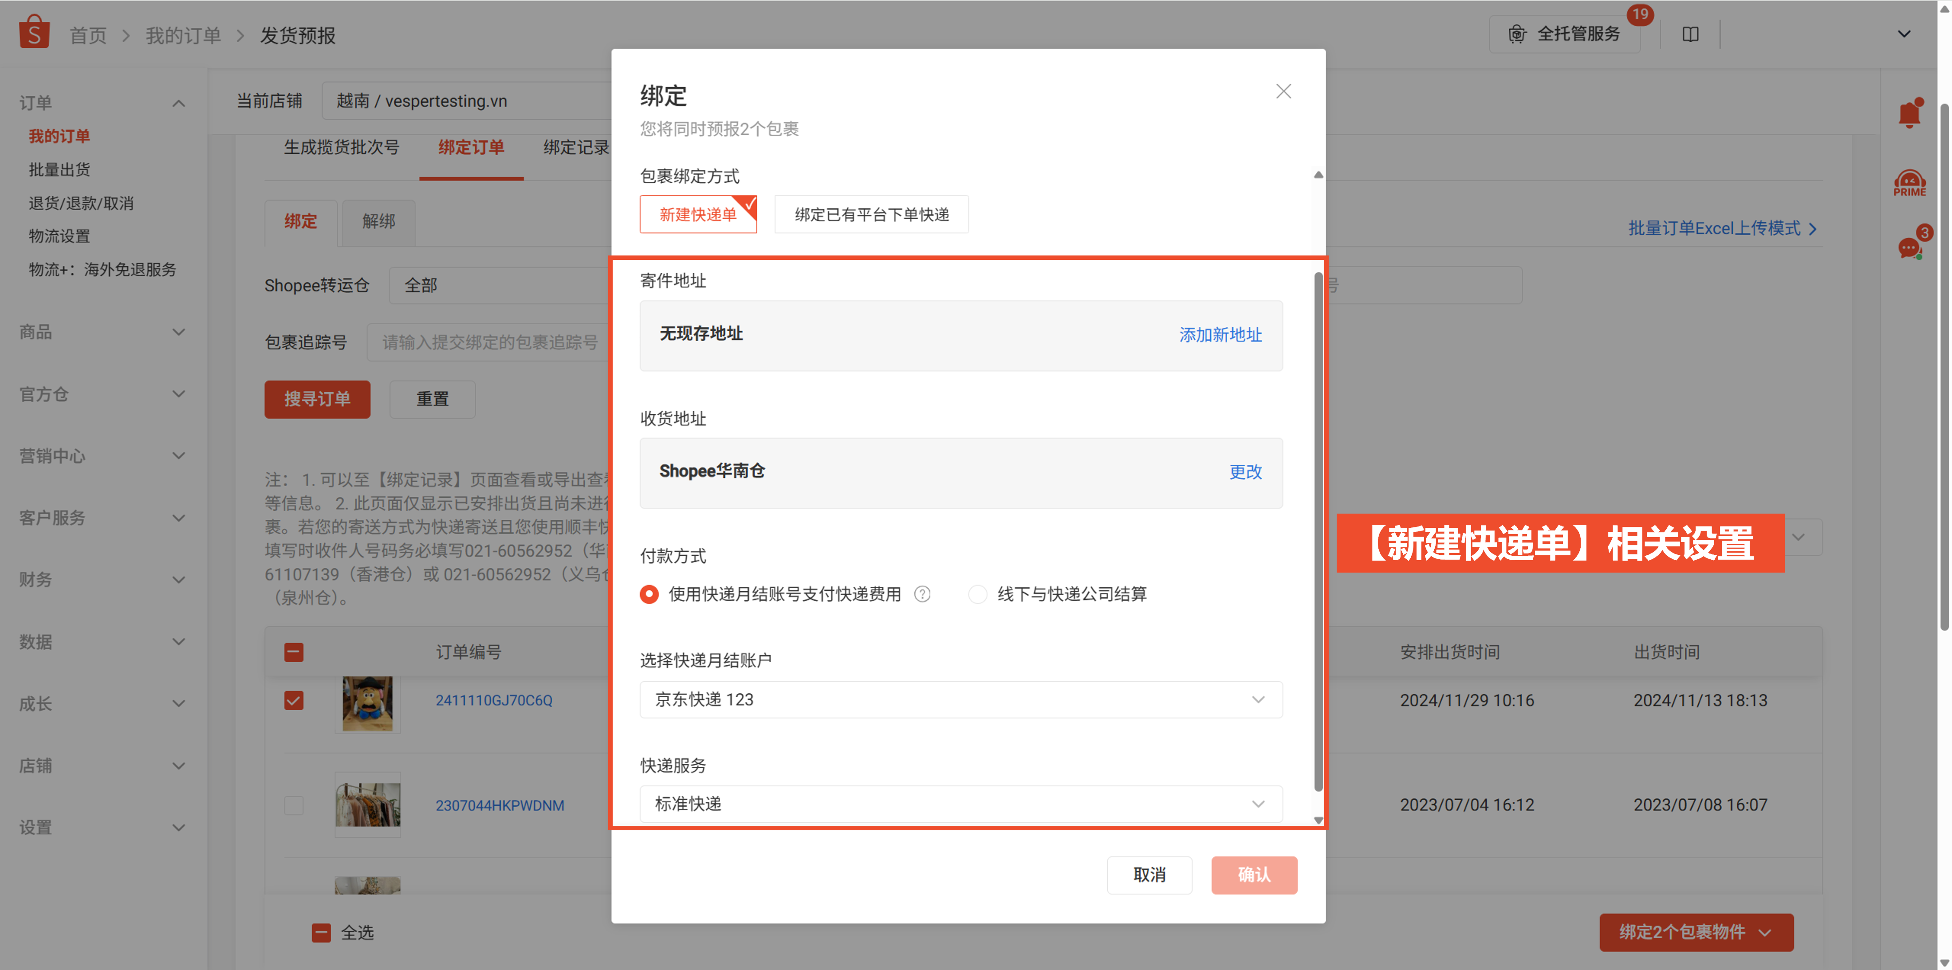This screenshot has height=970, width=1952.
Task: Click the 搜寻订单 button
Action: [318, 399]
